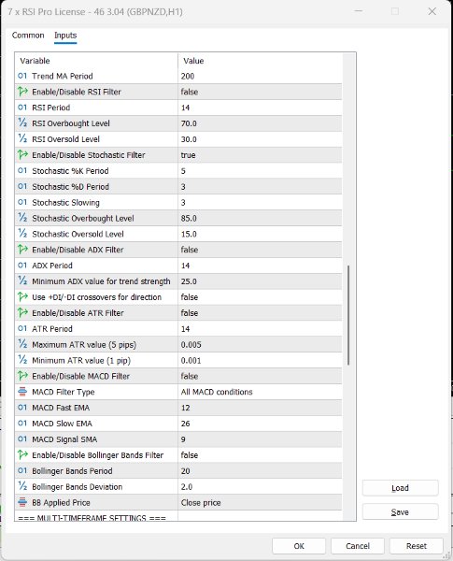The height and width of the screenshot is (561, 453).
Task: Click the OK button
Action: 299,546
